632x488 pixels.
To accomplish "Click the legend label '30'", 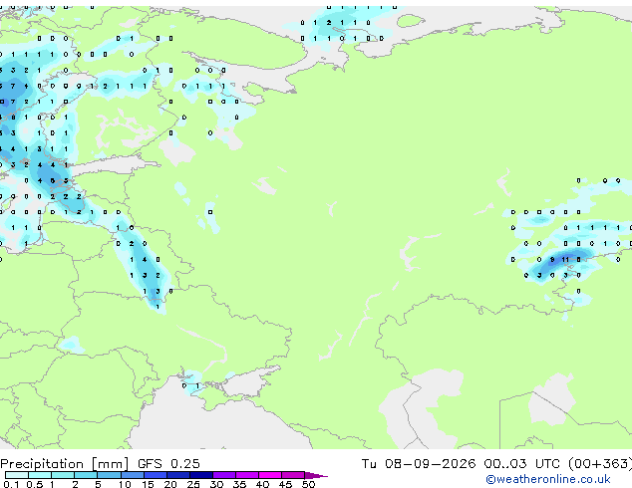I will click(216, 484).
